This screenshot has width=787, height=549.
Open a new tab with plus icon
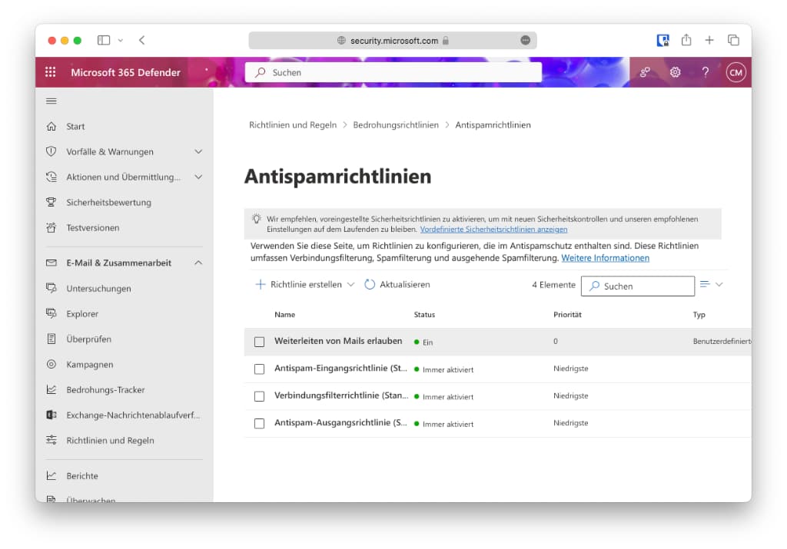click(709, 40)
